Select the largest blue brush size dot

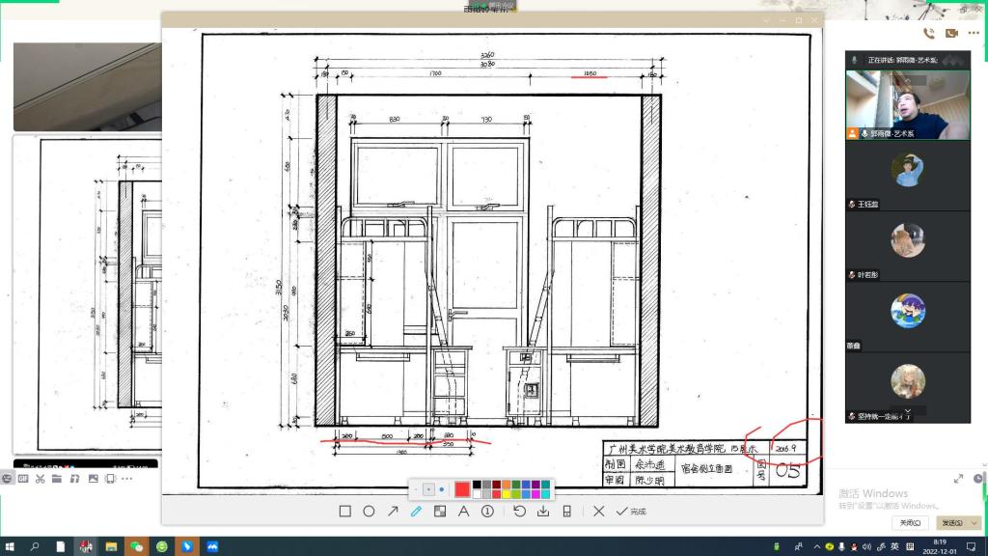pyautogui.click(x=442, y=489)
